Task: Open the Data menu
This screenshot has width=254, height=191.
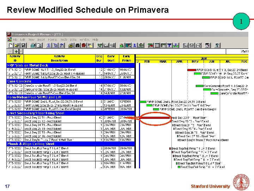Action: click(73, 40)
